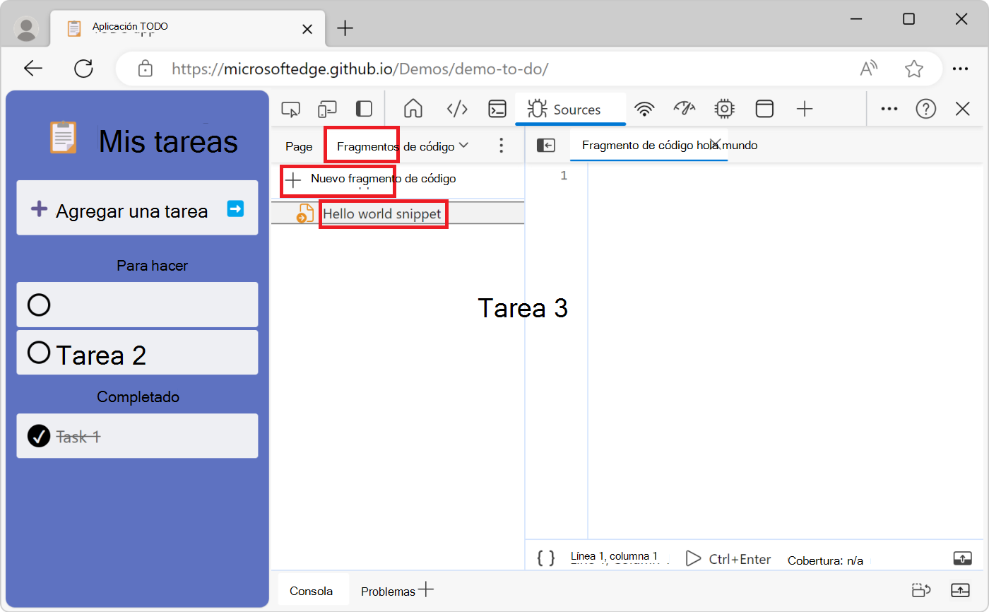Open the navigator three-dot more options menu
The width and height of the screenshot is (989, 612).
click(x=501, y=146)
